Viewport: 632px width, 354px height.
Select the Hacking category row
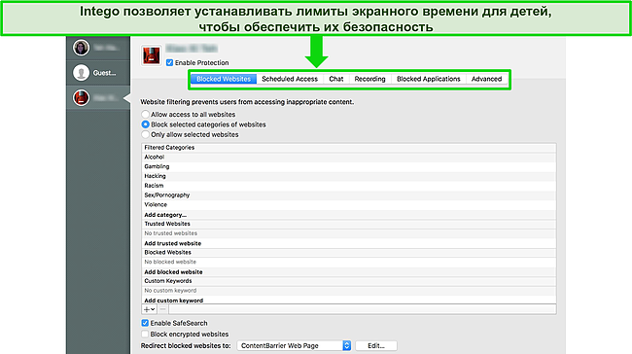(x=349, y=176)
